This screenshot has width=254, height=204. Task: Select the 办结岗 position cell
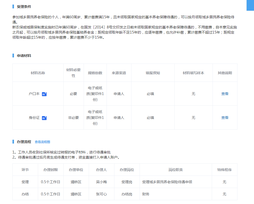click(x=127, y=194)
